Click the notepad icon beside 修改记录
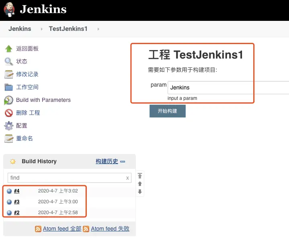Screen dimensions: 289x239 (x=9, y=74)
